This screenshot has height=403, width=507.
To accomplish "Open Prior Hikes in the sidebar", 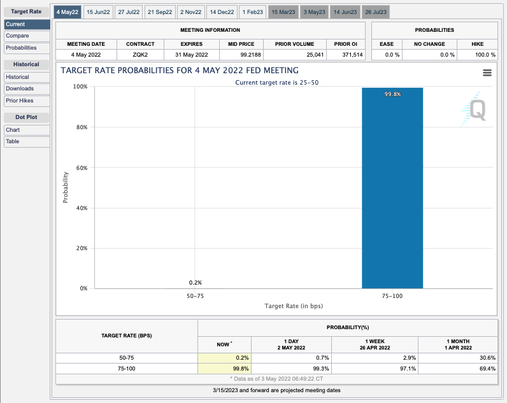I will 27,101.
